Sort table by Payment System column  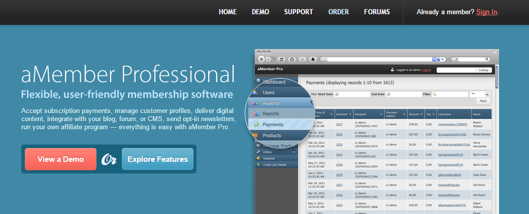395,115
